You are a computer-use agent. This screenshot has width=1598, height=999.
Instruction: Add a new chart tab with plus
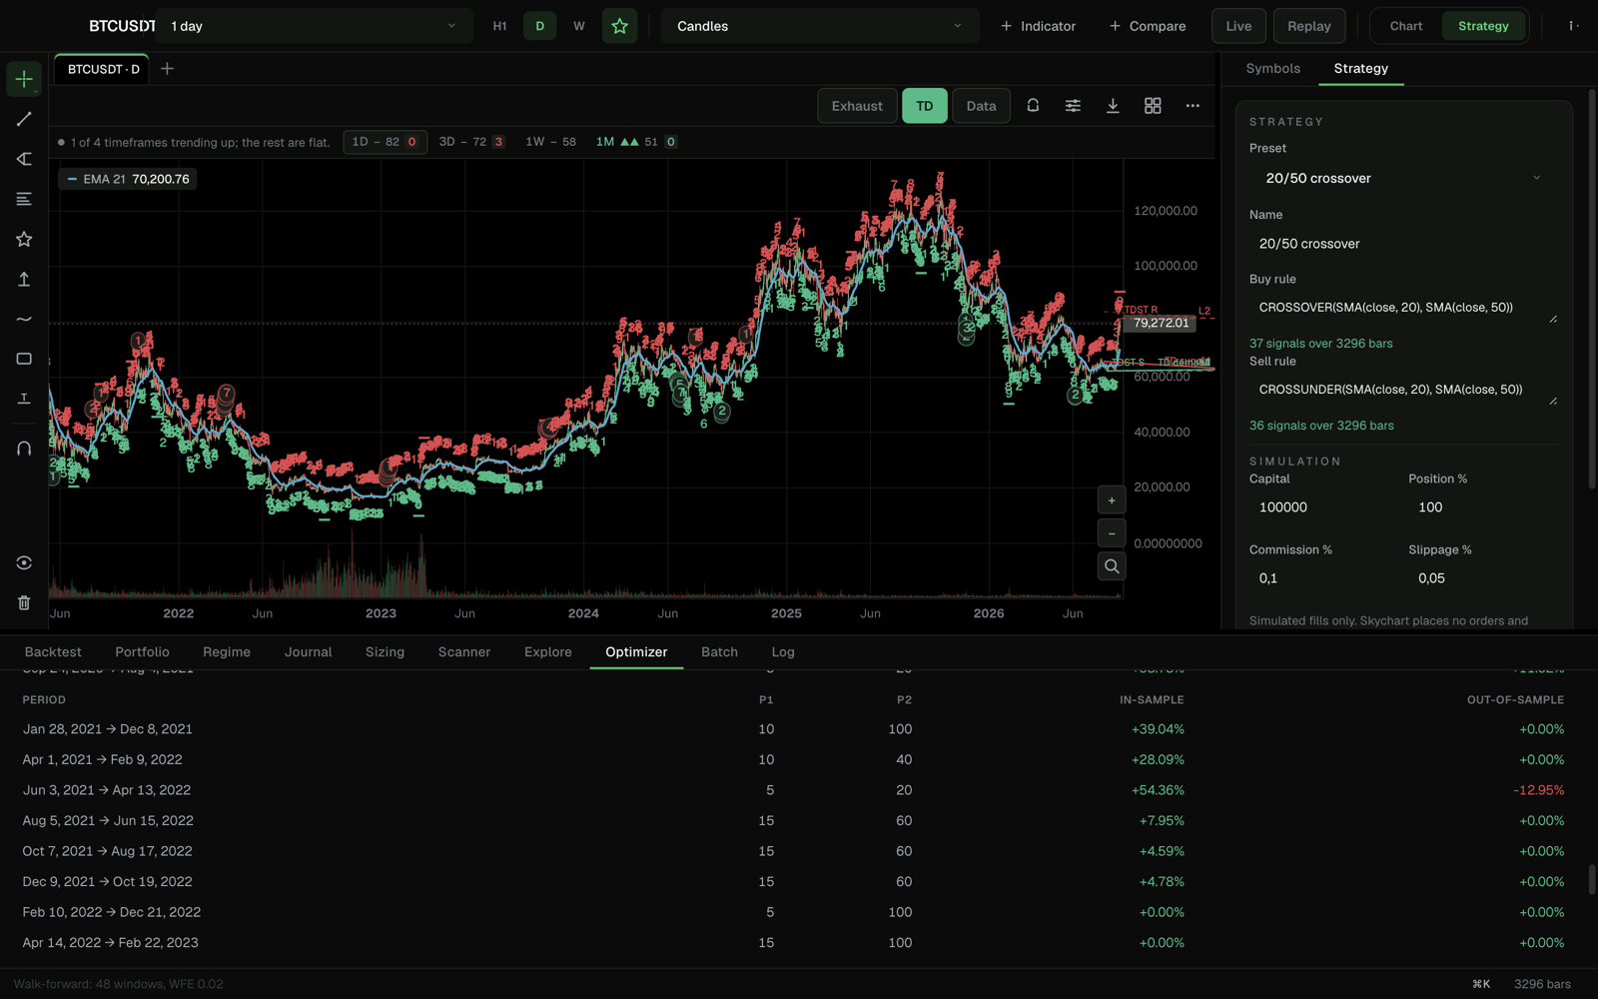click(x=167, y=69)
